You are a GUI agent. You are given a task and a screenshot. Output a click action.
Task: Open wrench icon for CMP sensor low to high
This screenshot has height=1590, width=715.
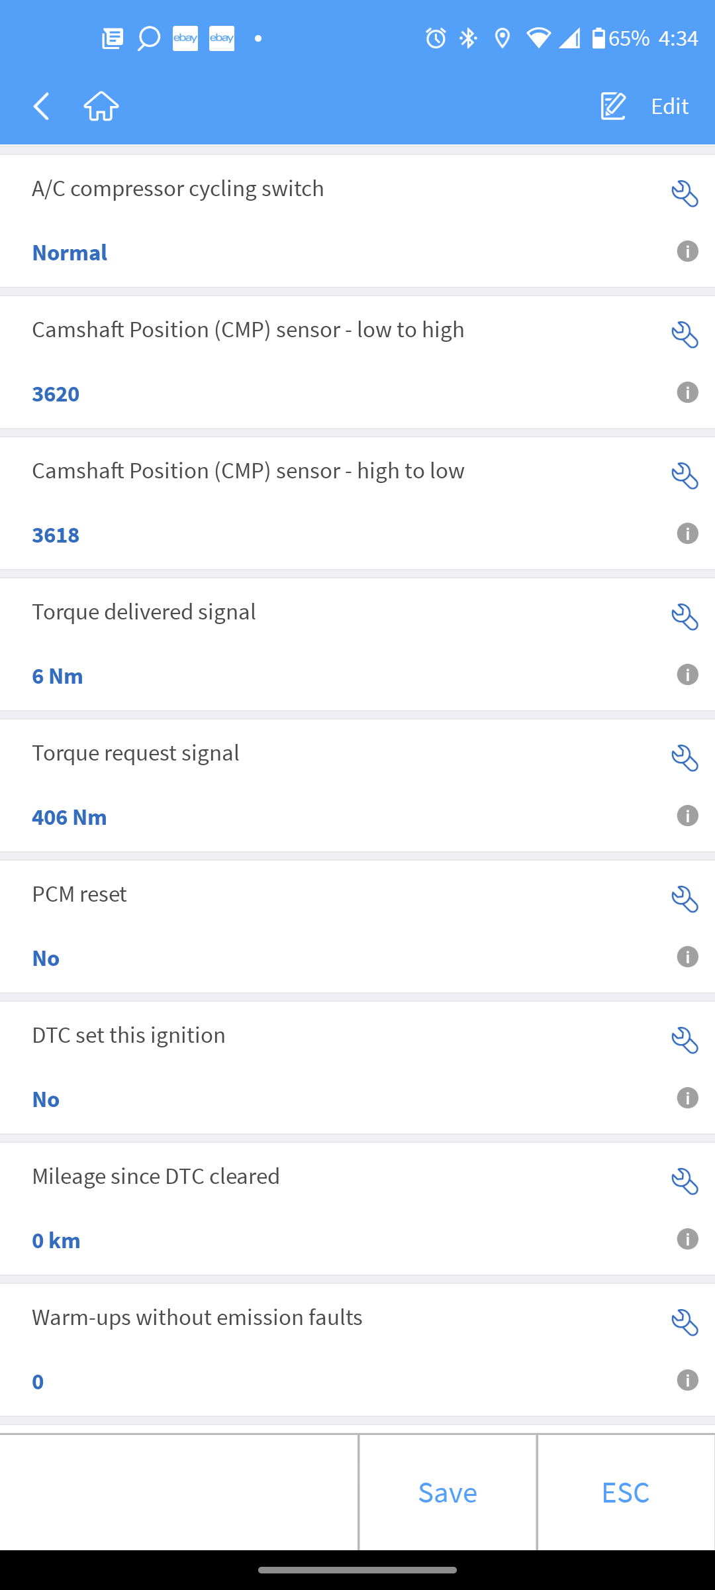[x=685, y=335]
